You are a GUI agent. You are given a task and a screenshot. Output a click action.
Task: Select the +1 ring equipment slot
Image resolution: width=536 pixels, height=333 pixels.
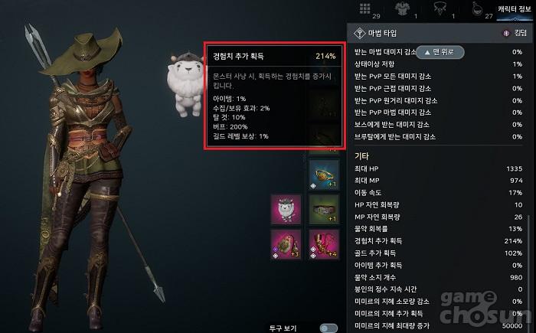click(324, 175)
